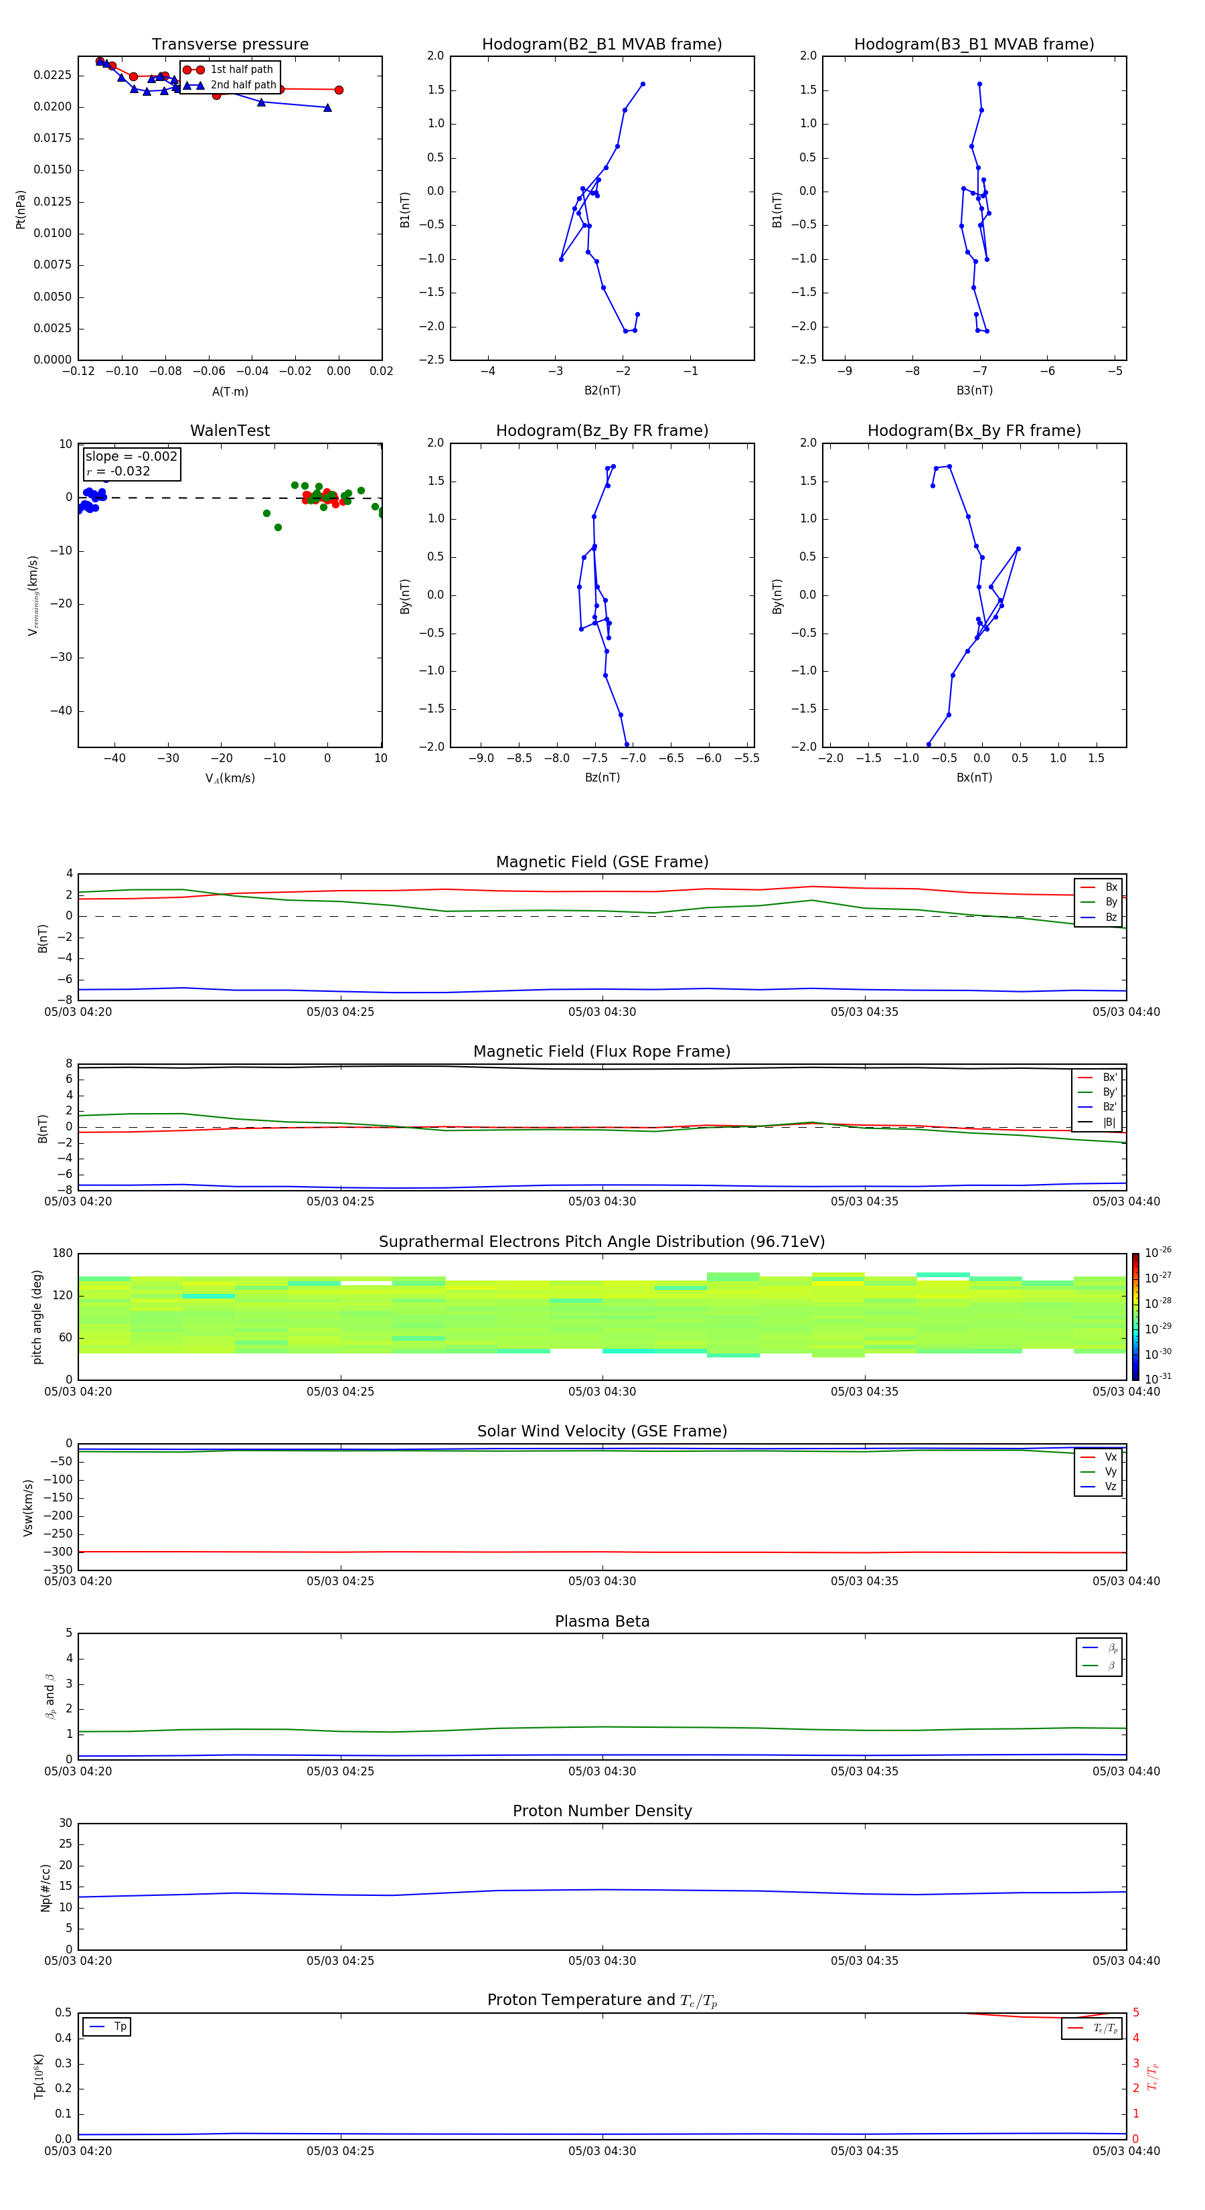Click the 'WalenTest' plot title
Screen dimensions: 1205x2210
(230, 431)
